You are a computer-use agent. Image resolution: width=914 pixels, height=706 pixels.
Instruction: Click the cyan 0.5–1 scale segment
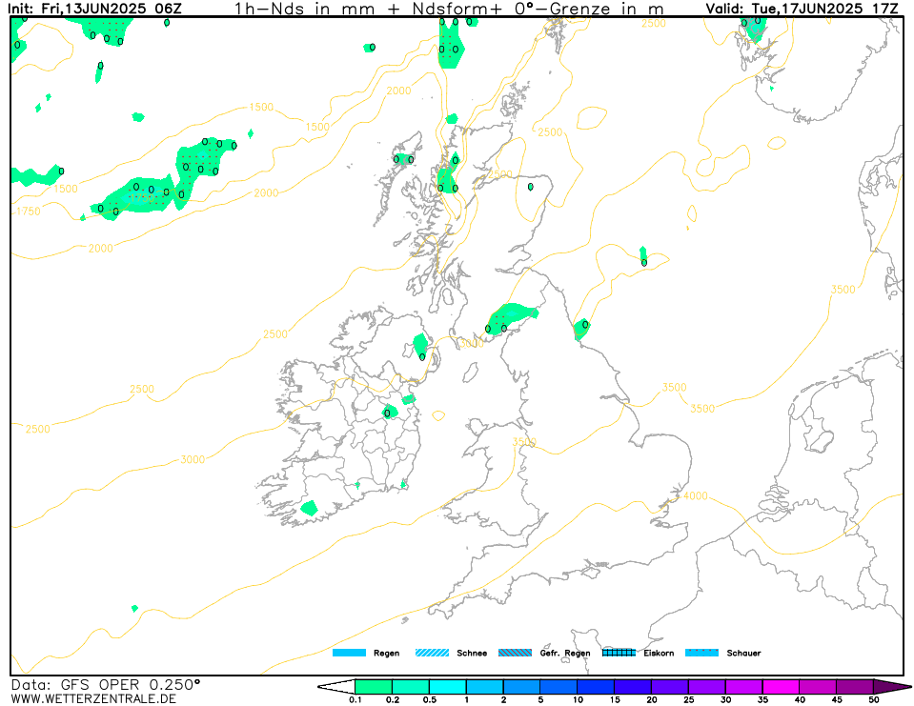448,687
